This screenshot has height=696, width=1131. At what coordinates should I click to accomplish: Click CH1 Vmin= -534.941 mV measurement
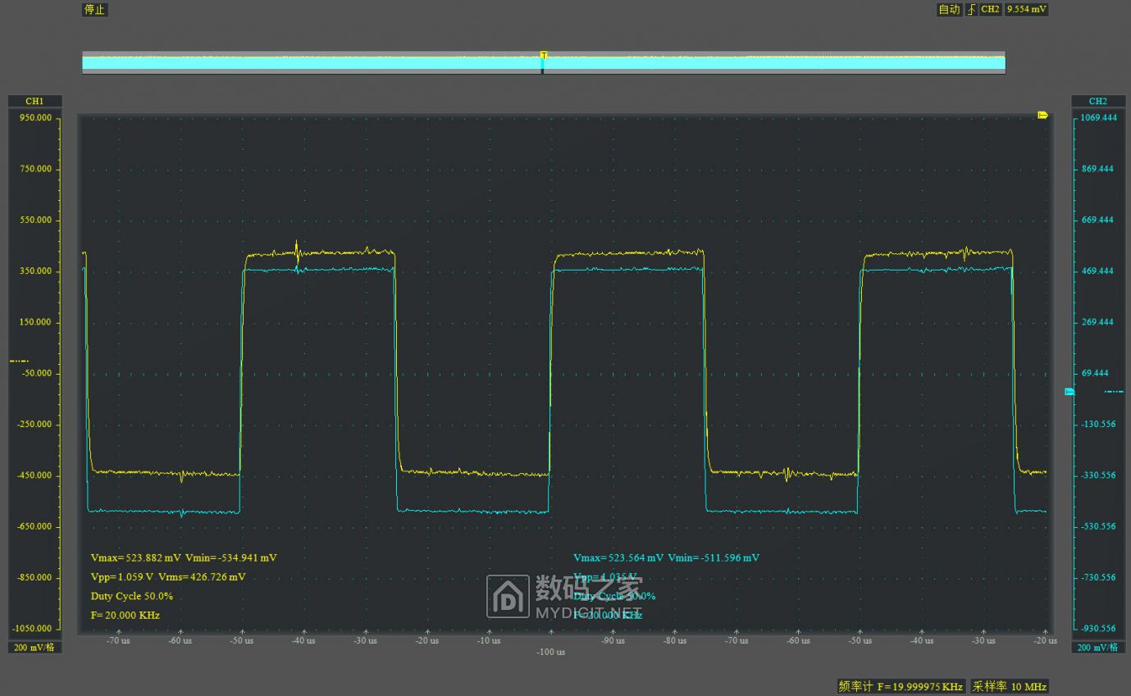[231, 557]
